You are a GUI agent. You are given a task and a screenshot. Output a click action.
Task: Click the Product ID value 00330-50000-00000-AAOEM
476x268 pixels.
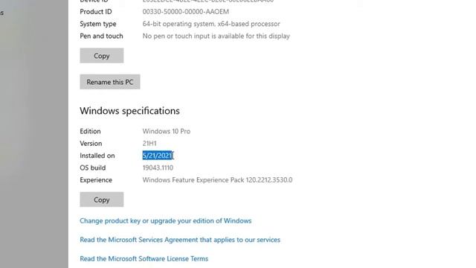coord(186,12)
